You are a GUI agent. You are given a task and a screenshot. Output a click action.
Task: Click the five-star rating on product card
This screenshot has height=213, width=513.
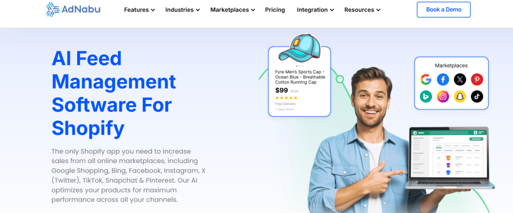pos(286,97)
